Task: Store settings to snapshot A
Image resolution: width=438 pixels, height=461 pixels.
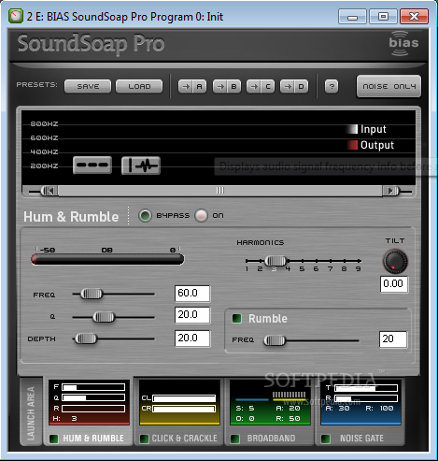Action: click(x=192, y=86)
